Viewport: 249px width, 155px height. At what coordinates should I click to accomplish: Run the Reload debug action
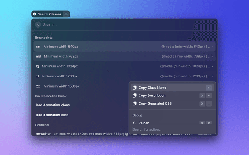point(144,123)
